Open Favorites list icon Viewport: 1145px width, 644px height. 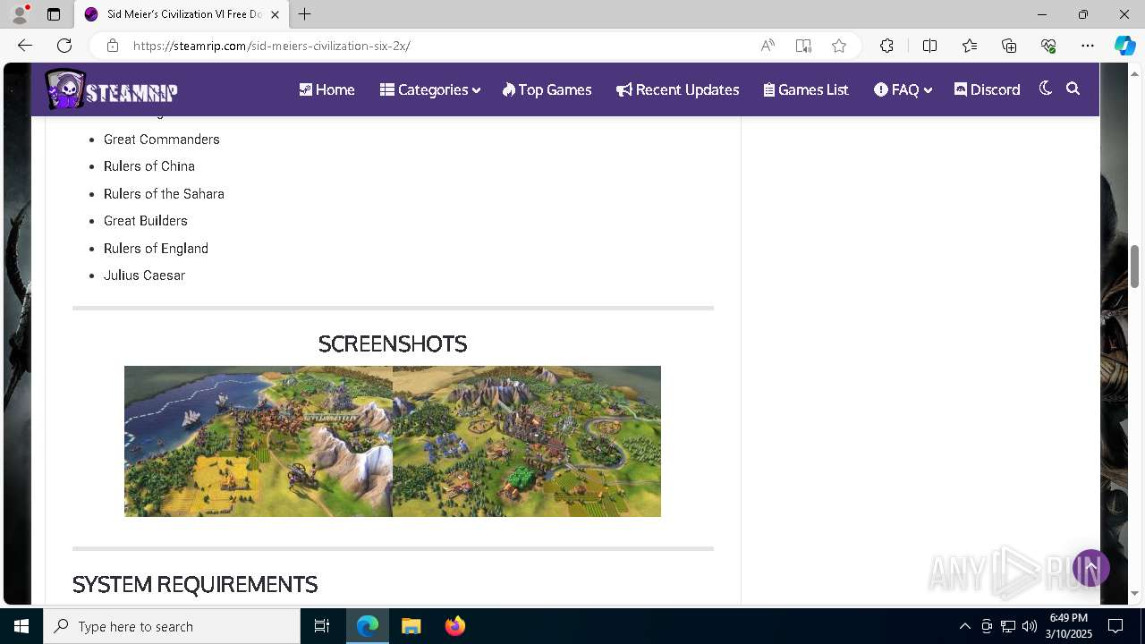coord(970,46)
